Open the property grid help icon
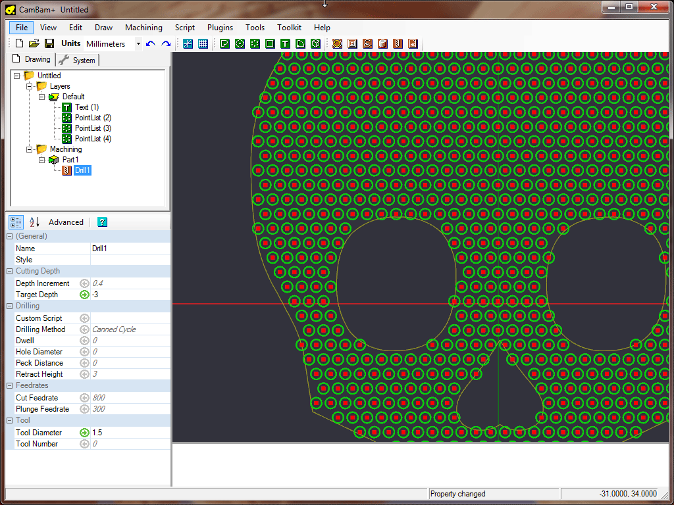This screenshot has width=674, height=505. click(102, 222)
